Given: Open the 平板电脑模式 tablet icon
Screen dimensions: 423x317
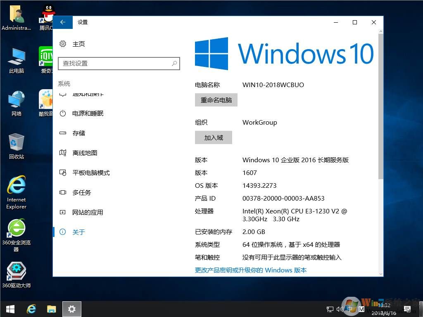Looking at the screenshot, I should (63, 173).
